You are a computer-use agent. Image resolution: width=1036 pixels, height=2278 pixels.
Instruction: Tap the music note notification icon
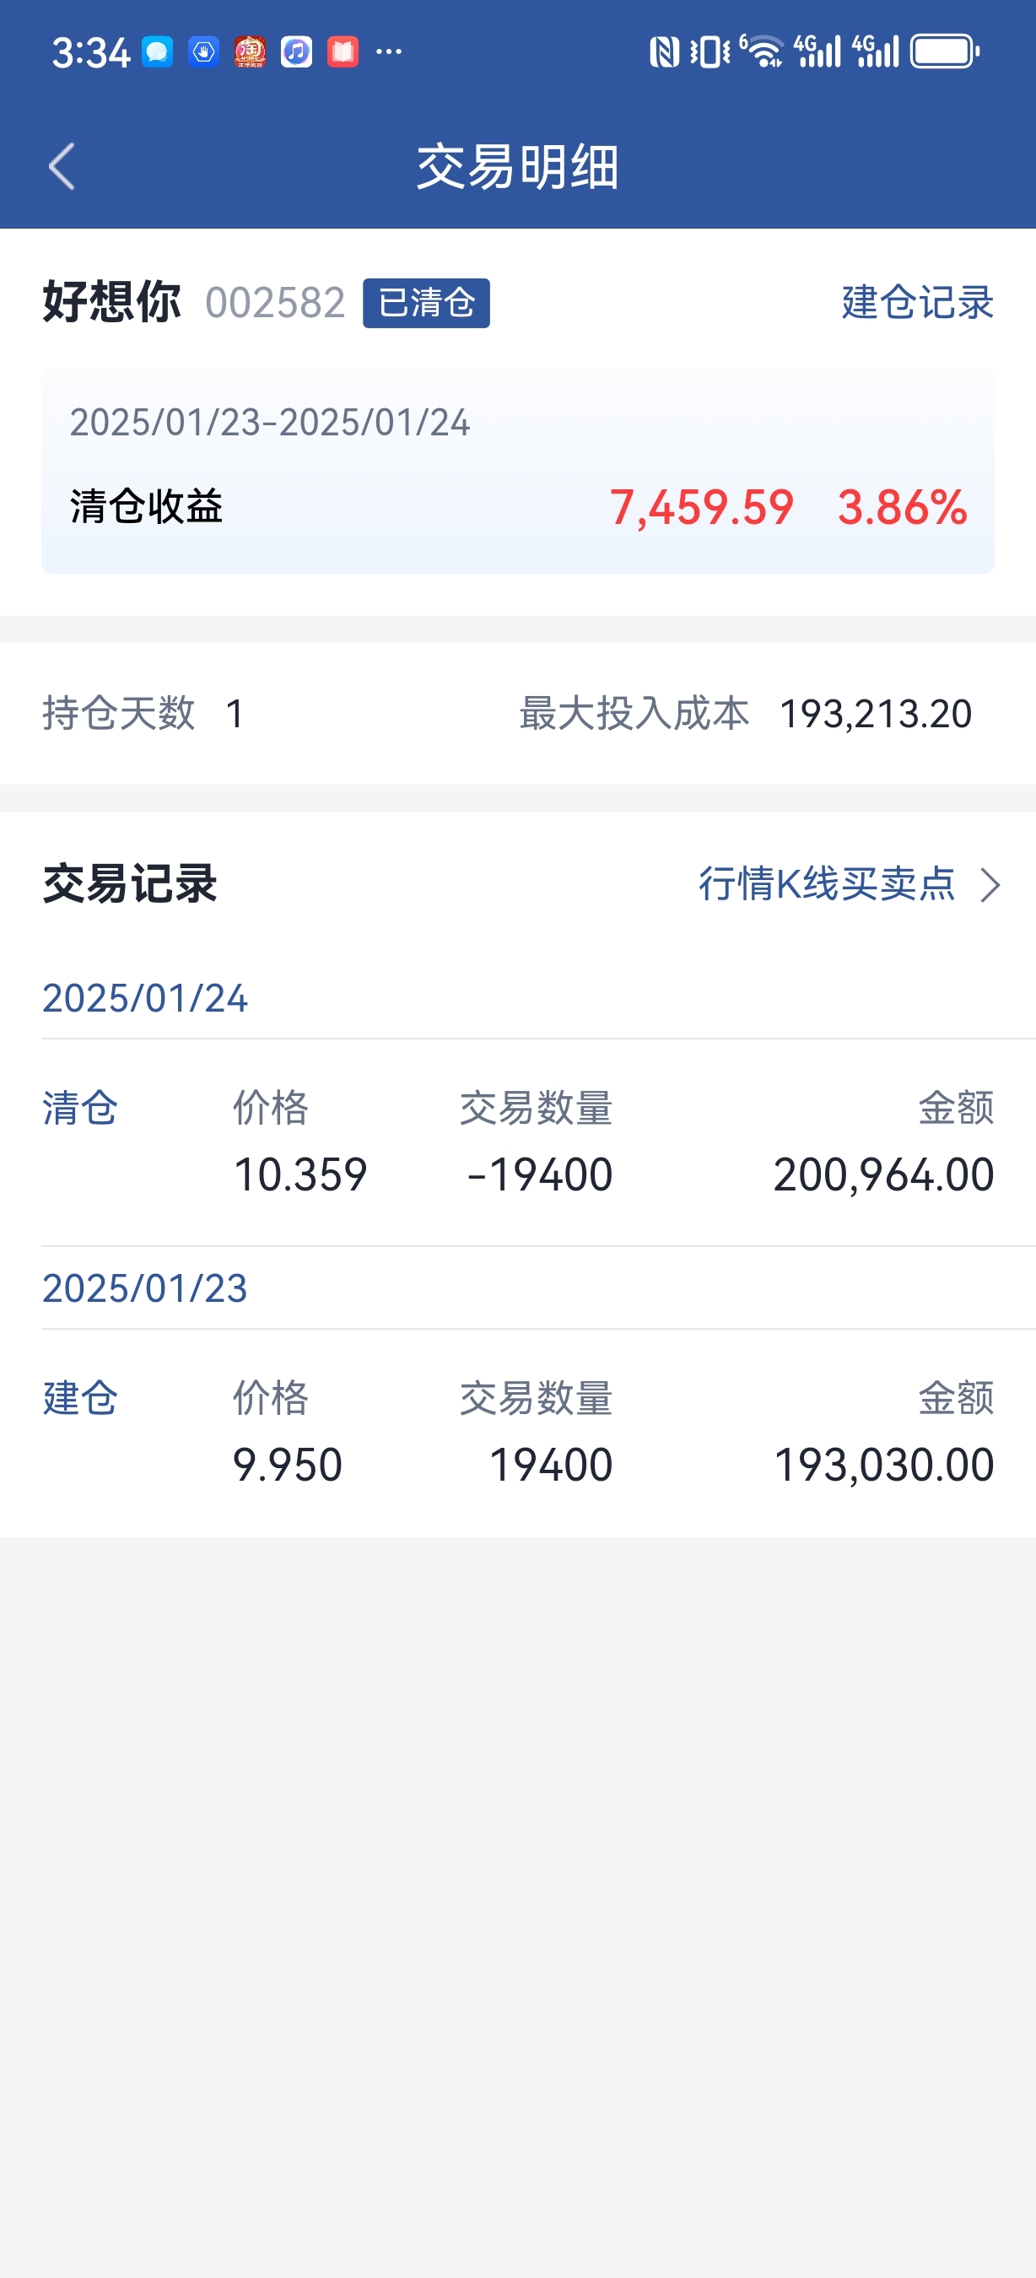pyautogui.click(x=296, y=52)
